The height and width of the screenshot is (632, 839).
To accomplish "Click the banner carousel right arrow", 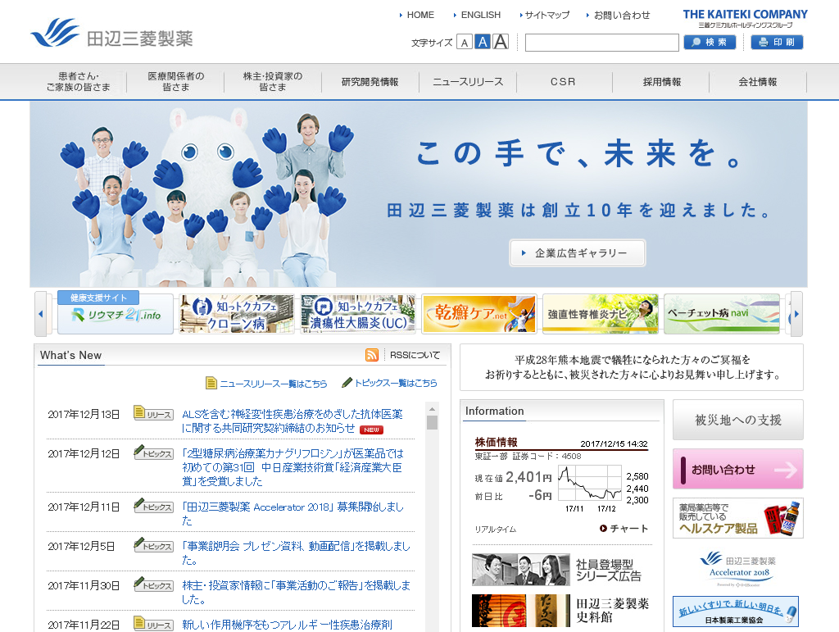I will click(796, 314).
